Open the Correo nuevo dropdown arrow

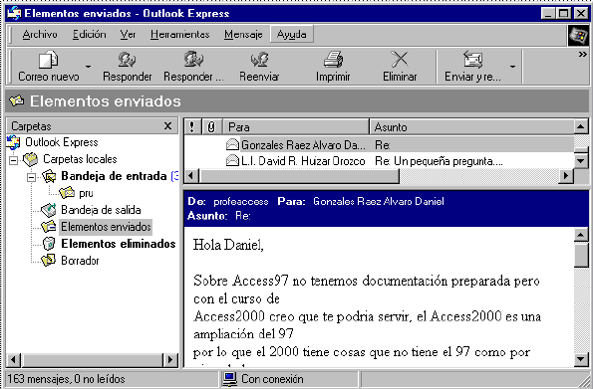tap(88, 67)
